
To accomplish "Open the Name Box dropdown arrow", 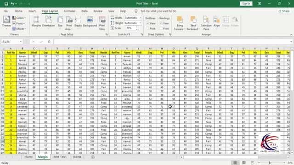I will point(21,42).
